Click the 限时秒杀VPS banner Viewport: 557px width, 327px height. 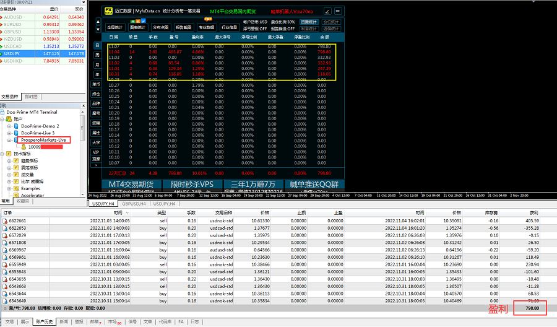[x=192, y=185]
